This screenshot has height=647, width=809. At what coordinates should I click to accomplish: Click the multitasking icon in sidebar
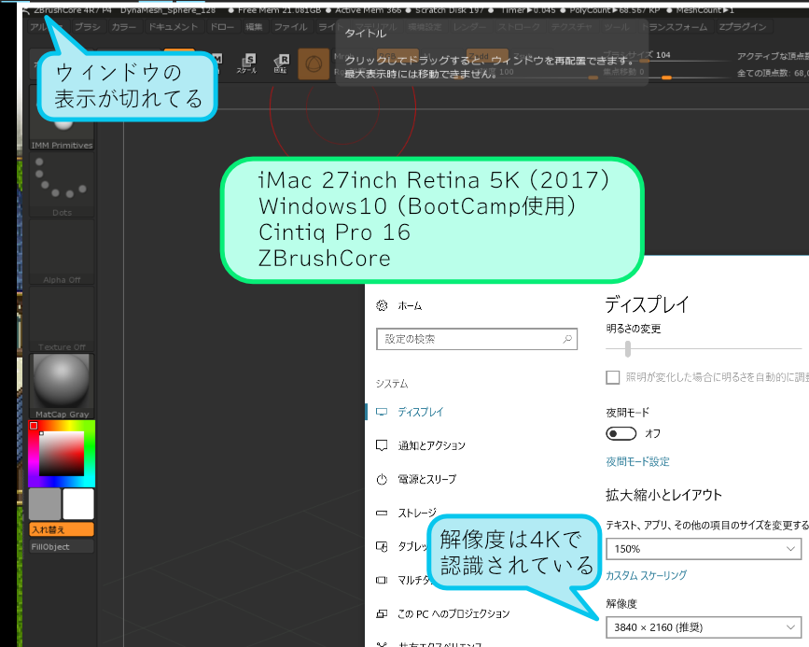click(x=382, y=581)
